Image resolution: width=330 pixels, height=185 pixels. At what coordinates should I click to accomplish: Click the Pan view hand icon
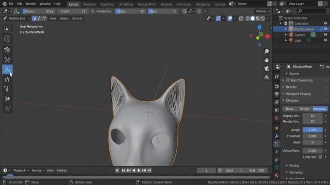(267, 60)
